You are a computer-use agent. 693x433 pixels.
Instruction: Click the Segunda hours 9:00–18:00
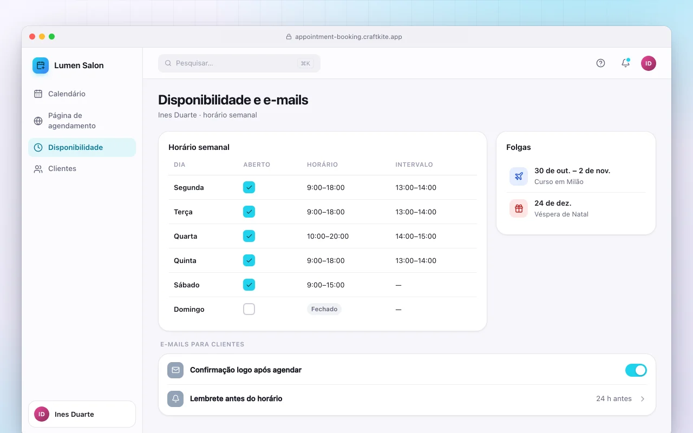click(x=326, y=188)
